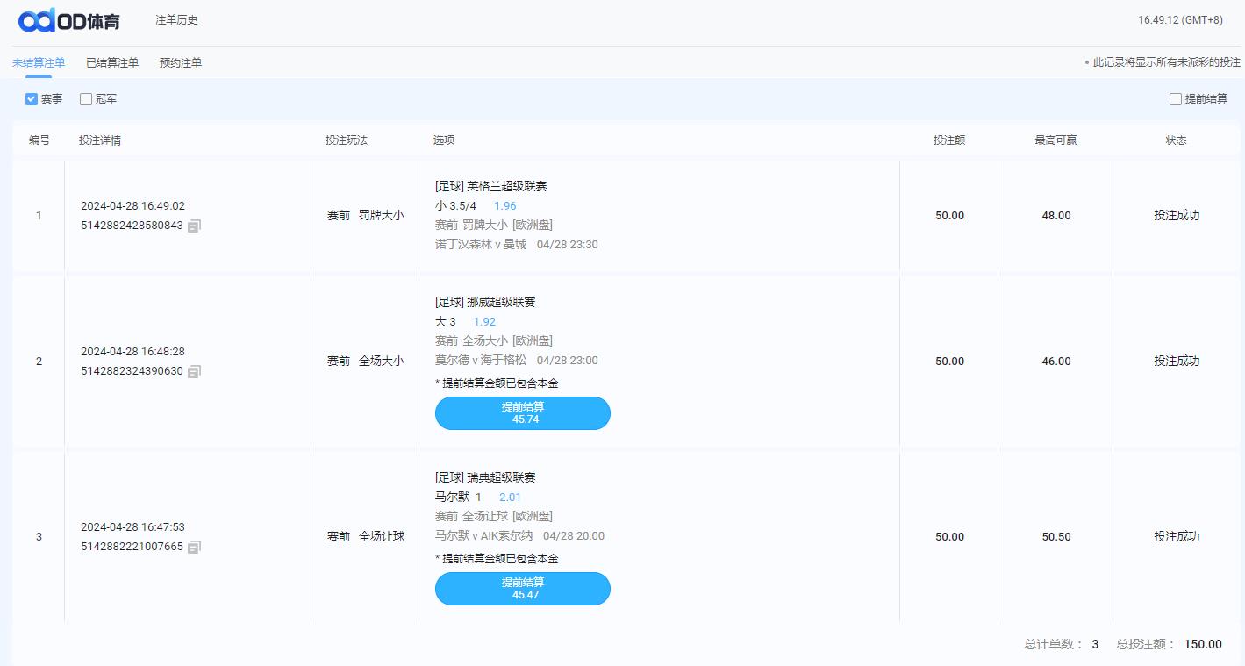
Task: Copy bet number 5142882428580843
Action: (x=194, y=226)
